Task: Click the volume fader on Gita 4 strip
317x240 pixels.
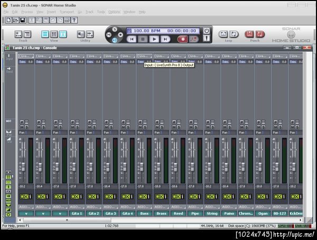Action: pyautogui.click(x=125, y=167)
